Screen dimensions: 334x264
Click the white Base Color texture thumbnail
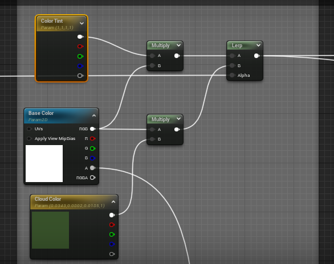44,163
